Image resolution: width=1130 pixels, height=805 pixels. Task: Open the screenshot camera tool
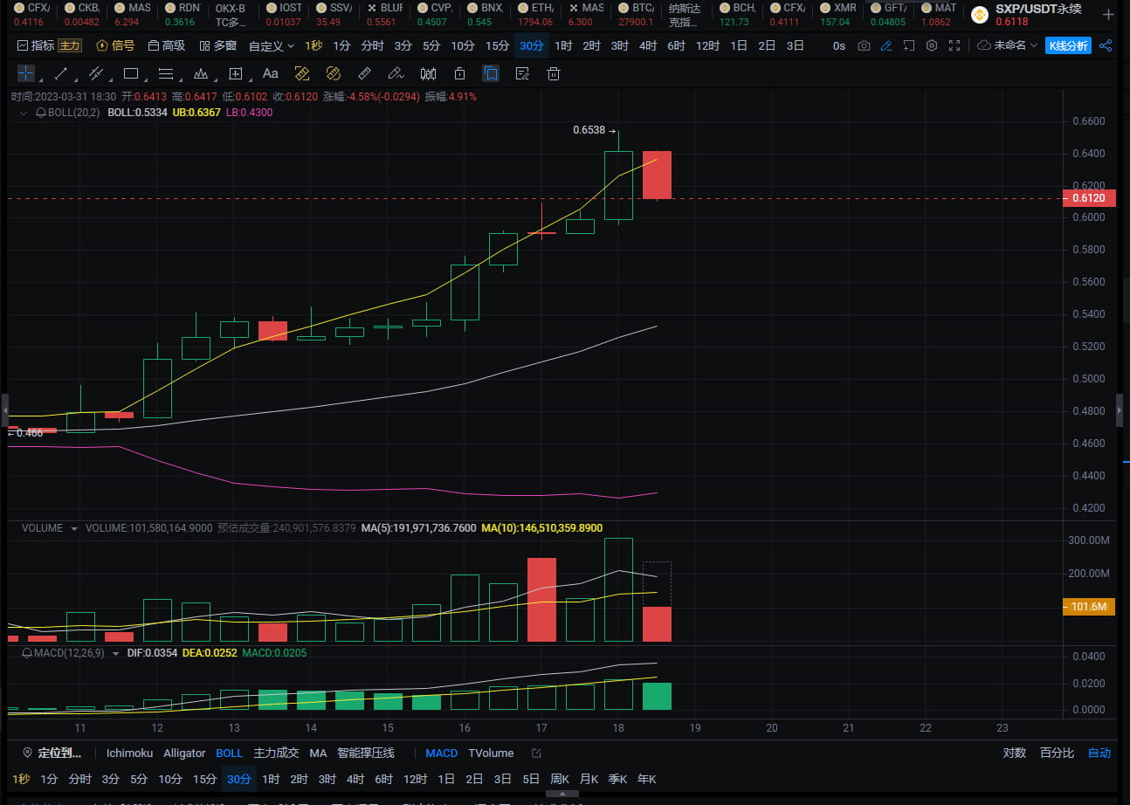coord(864,45)
